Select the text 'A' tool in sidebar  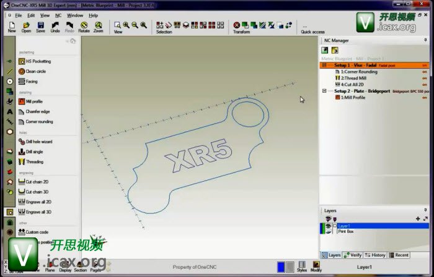[x=10, y=112]
